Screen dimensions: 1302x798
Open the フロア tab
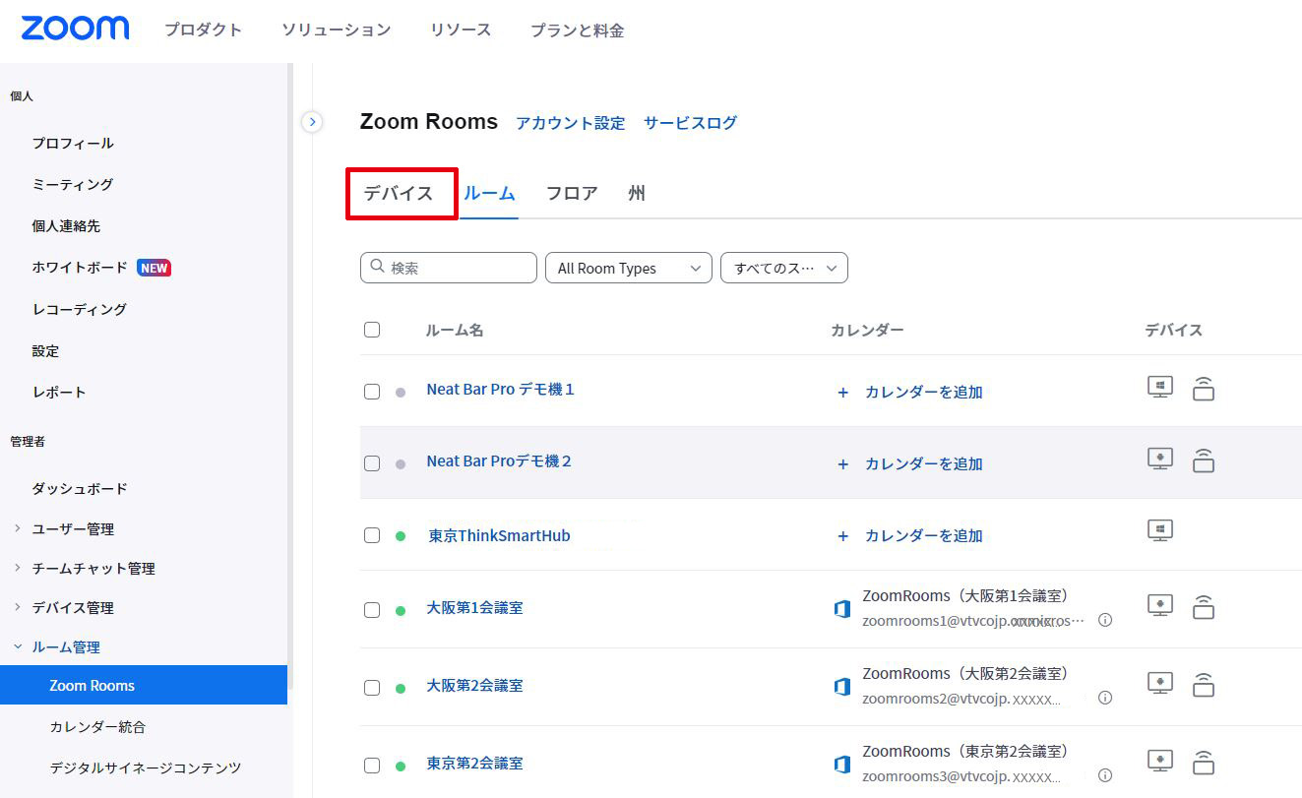click(x=572, y=194)
